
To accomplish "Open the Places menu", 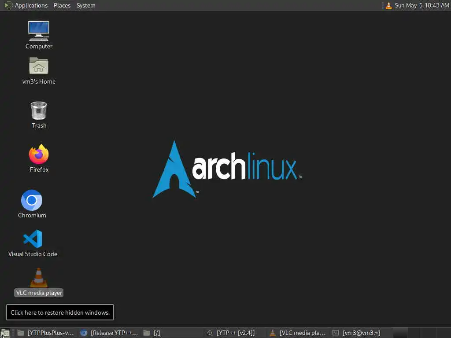I will [x=62, y=5].
